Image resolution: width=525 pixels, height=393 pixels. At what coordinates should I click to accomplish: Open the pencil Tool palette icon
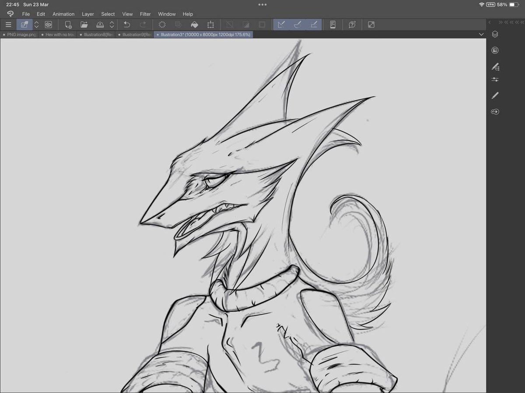[x=495, y=95]
